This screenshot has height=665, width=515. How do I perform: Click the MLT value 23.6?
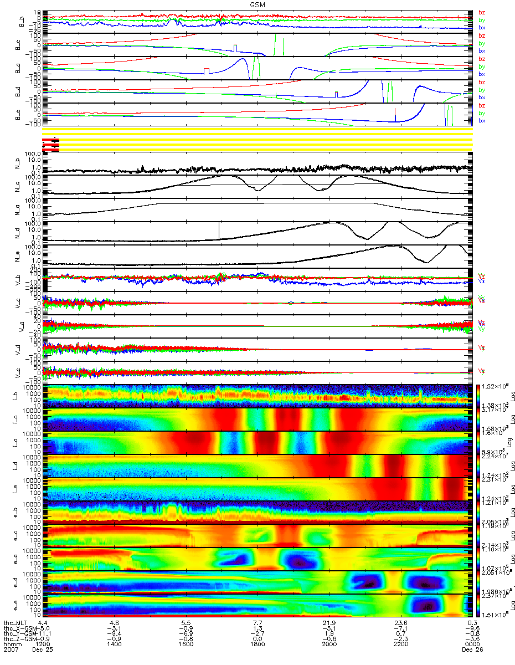(x=400, y=623)
